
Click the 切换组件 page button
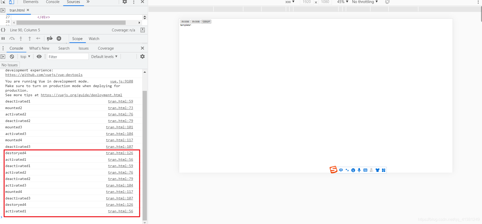206,22
